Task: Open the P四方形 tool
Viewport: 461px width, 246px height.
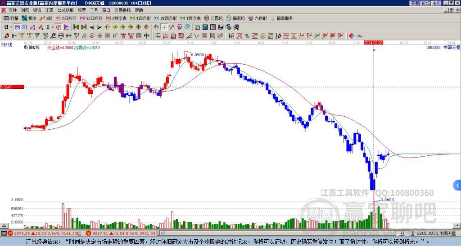Action: pos(66,18)
